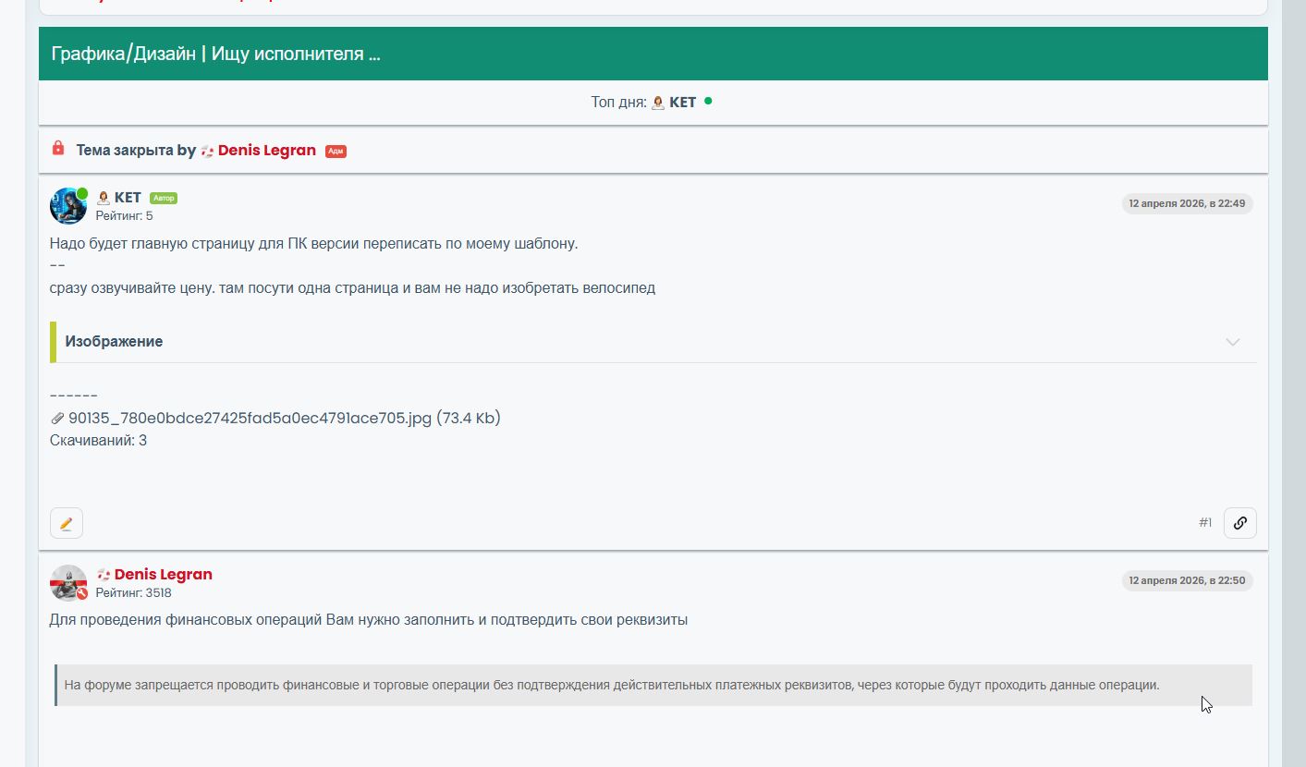Click the red Адм badge
Image resolution: width=1306 pixels, height=767 pixels.
pos(336,151)
